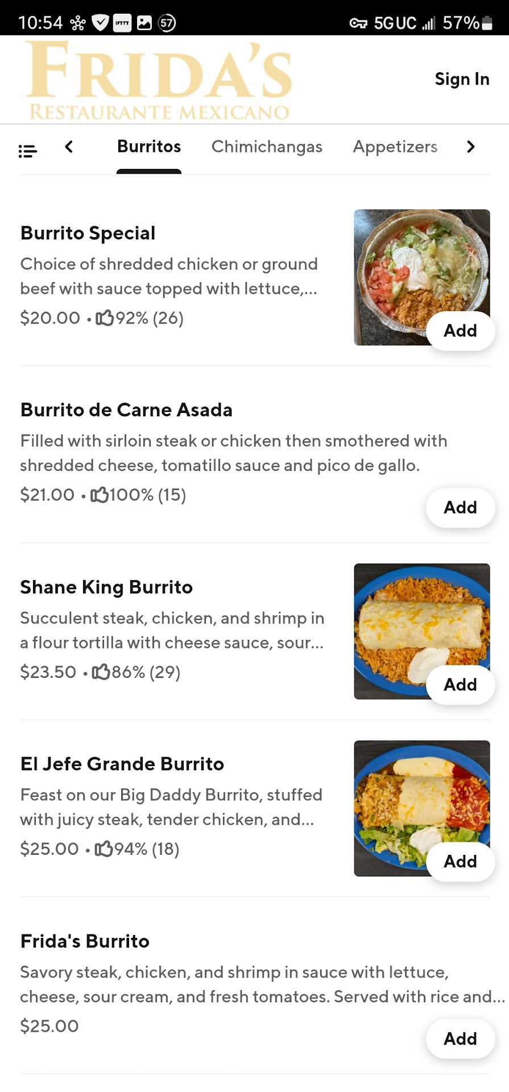This screenshot has width=509, height=1092.
Task: Open the Frida's Burrito item title
Action: (x=85, y=941)
